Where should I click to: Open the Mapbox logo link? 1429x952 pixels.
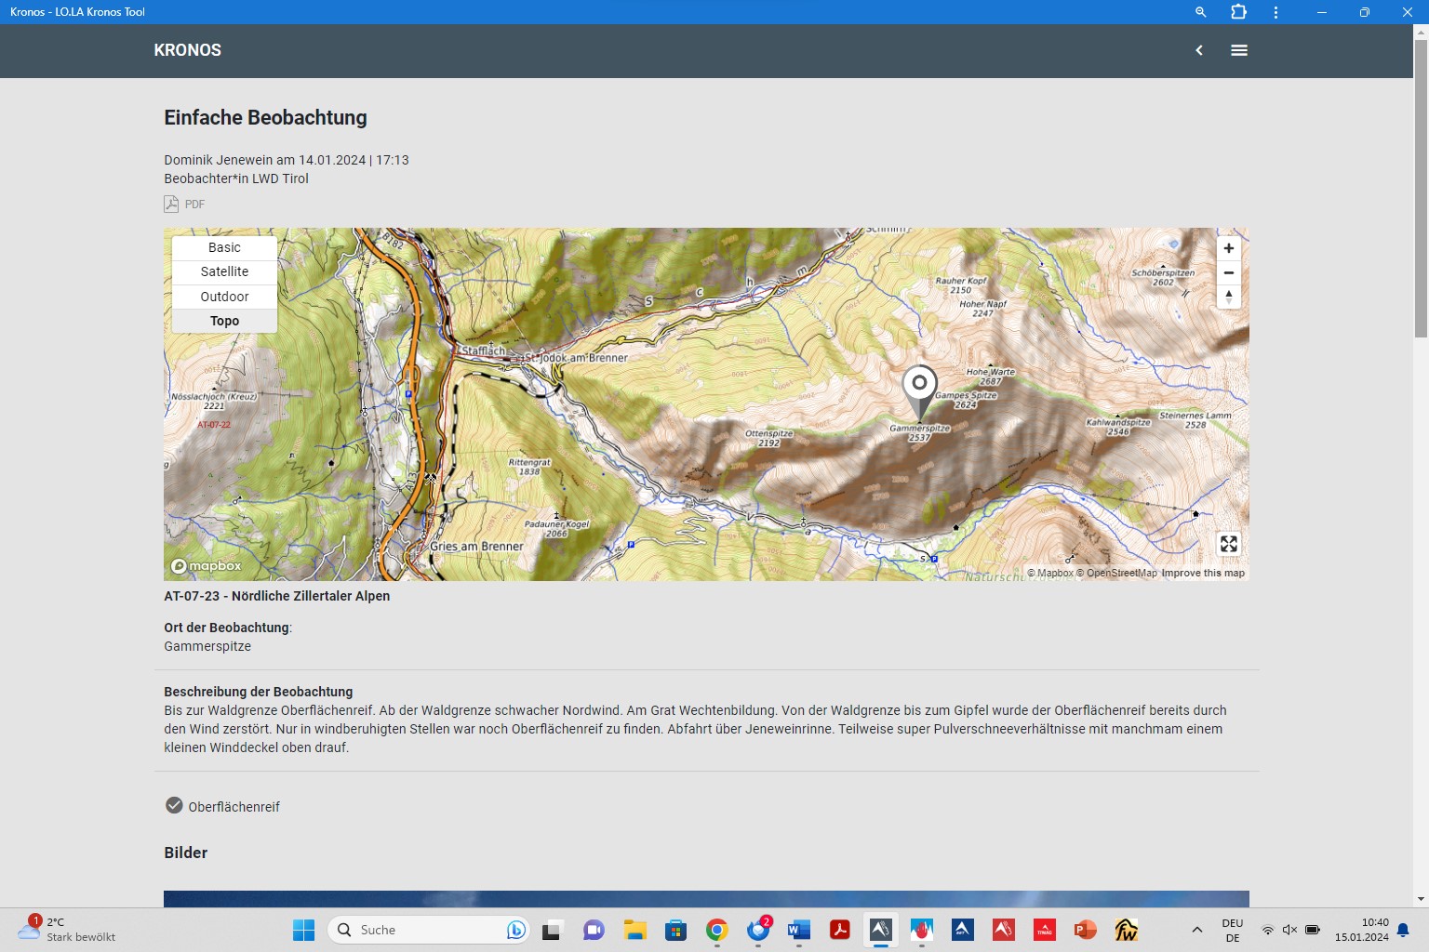tap(207, 565)
